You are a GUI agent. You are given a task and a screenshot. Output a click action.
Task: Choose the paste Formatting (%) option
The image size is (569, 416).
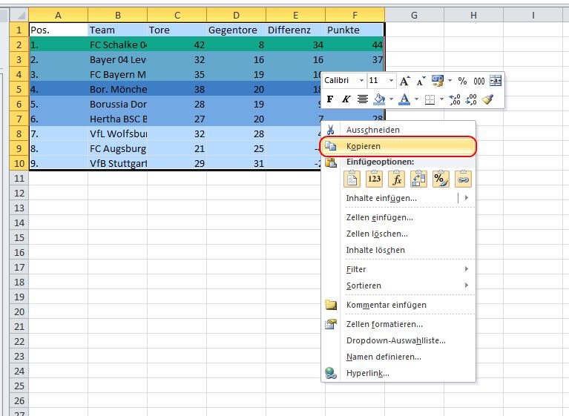coord(441,179)
